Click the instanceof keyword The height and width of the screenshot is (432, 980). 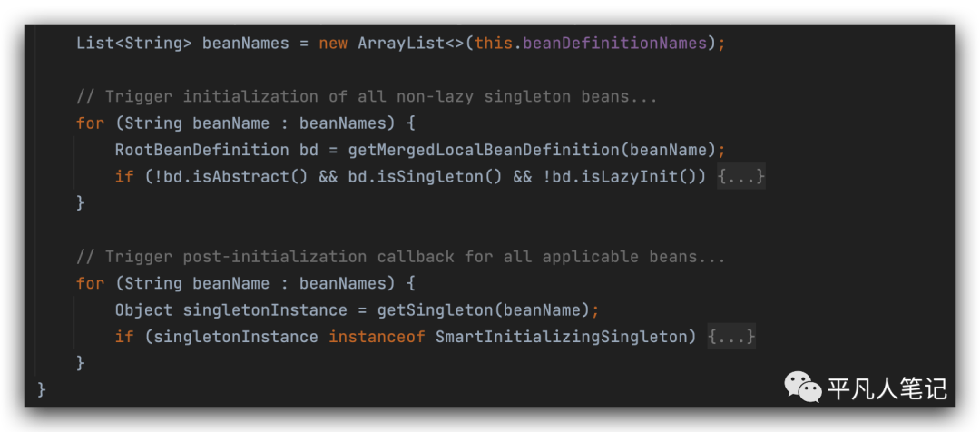(x=377, y=337)
